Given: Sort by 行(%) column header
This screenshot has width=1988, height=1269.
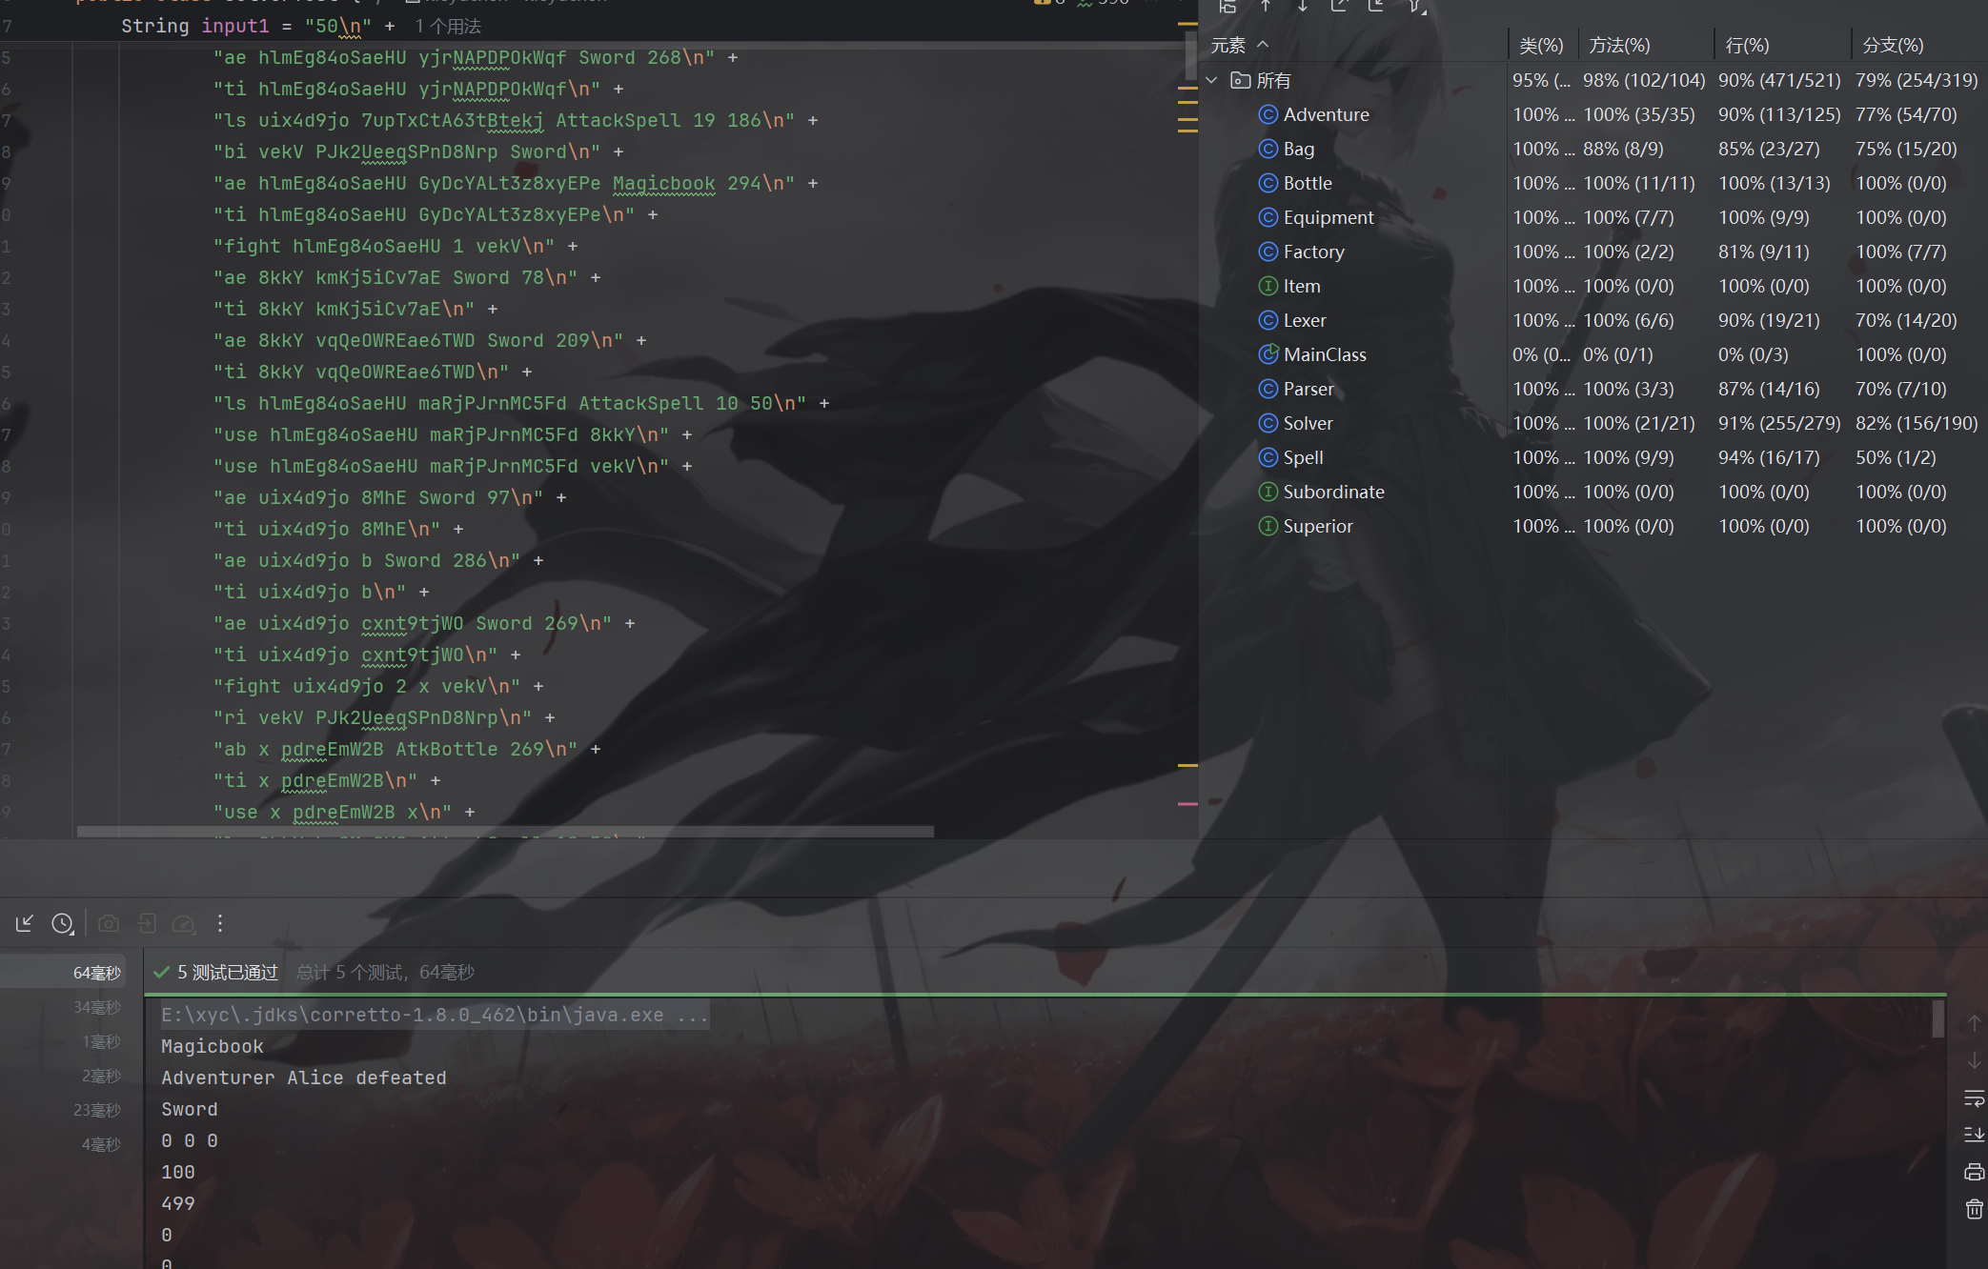Looking at the screenshot, I should tap(1747, 45).
